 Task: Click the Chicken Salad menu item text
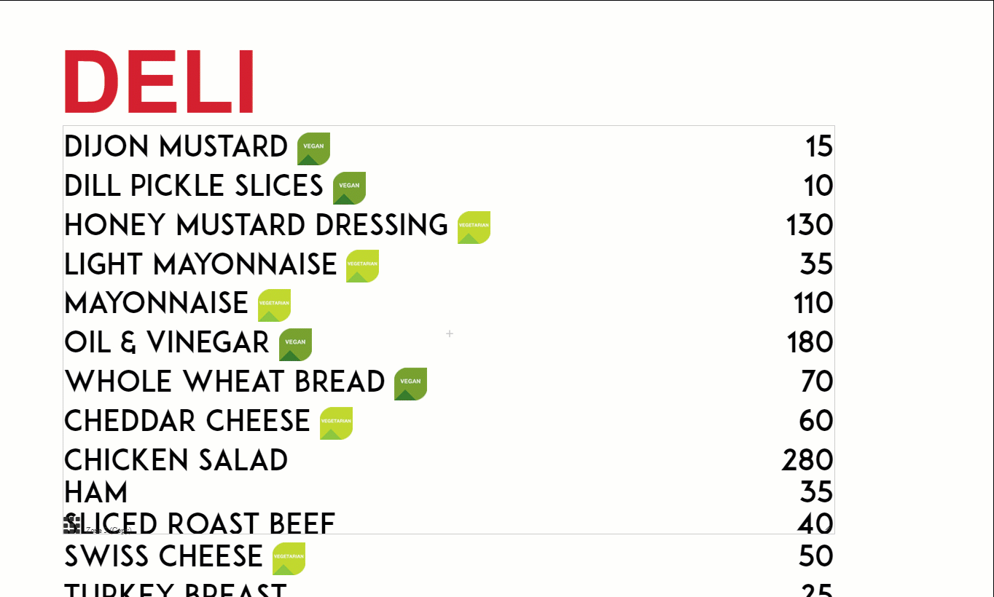(x=176, y=460)
